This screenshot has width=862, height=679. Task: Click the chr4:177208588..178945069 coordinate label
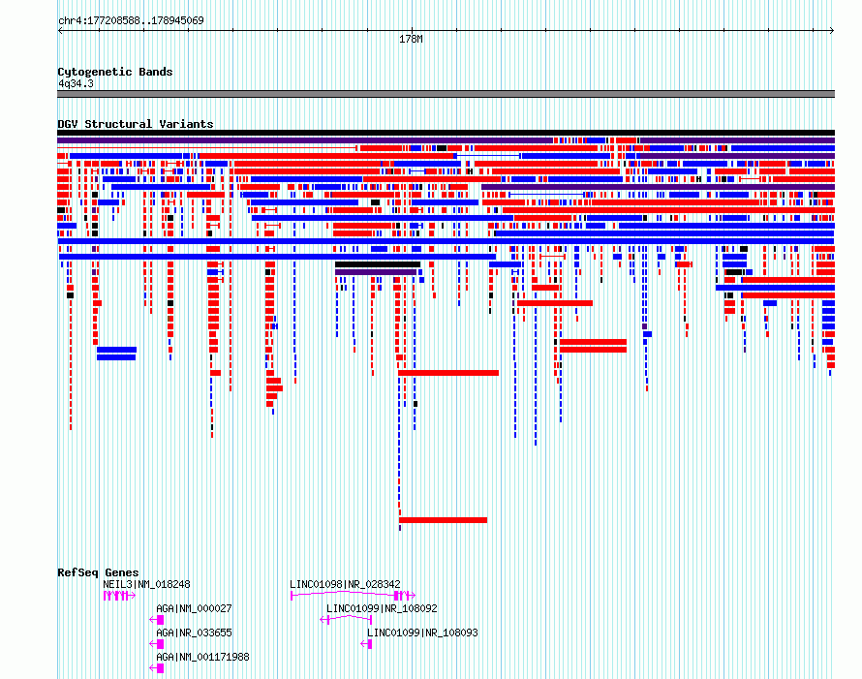click(x=131, y=20)
